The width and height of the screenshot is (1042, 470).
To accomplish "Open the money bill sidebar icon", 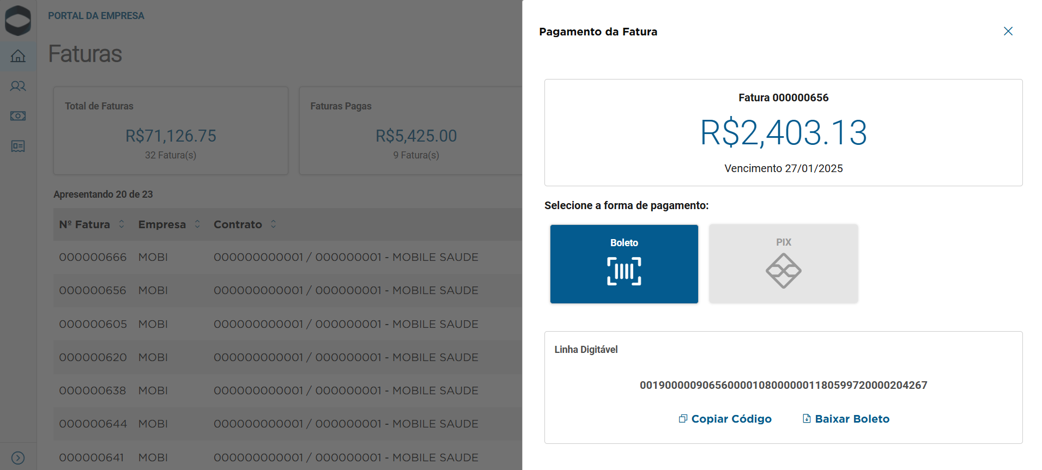I will click(x=18, y=116).
